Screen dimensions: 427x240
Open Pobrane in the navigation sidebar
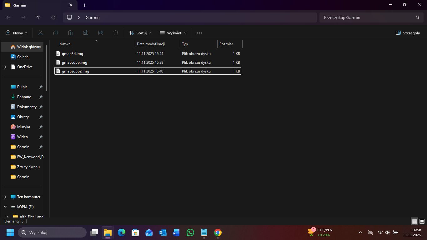point(24,97)
